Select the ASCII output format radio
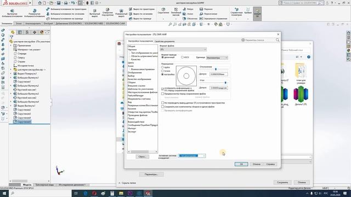 [182, 57]
